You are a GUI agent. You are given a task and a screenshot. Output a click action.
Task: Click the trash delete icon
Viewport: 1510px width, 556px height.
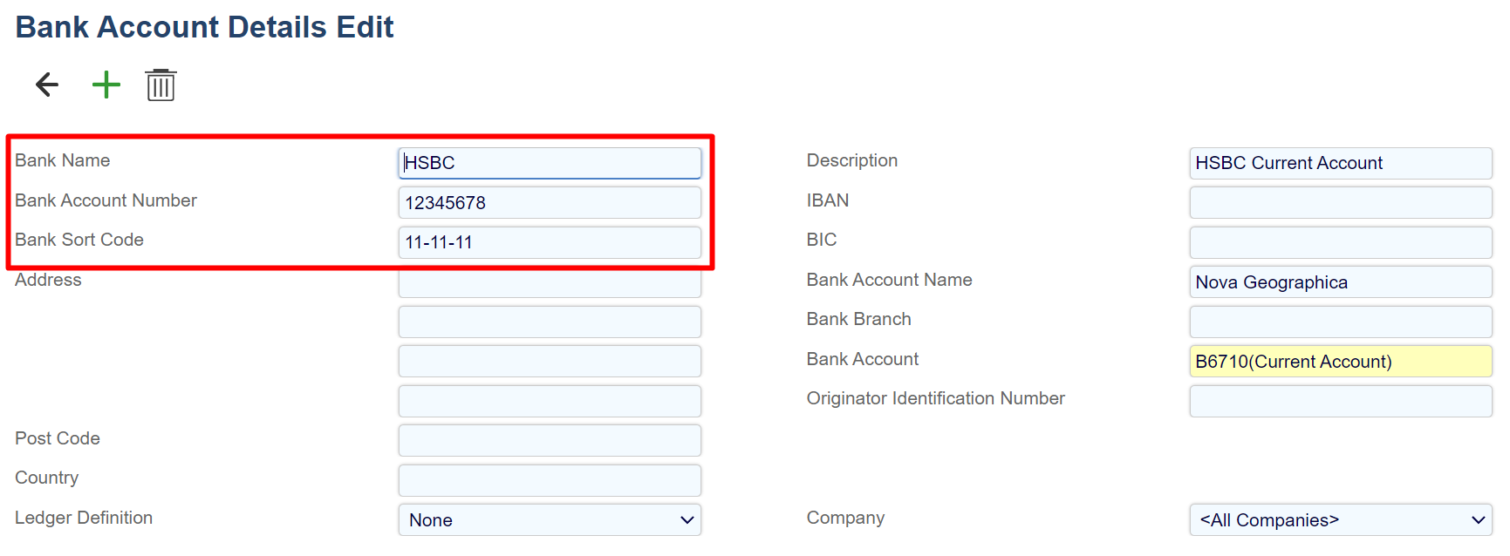[161, 85]
